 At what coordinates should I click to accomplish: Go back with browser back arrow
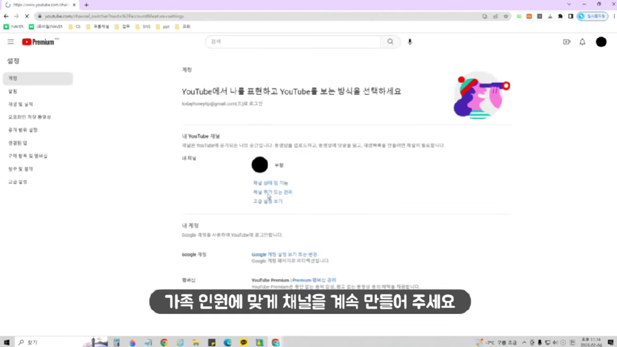(x=6, y=16)
